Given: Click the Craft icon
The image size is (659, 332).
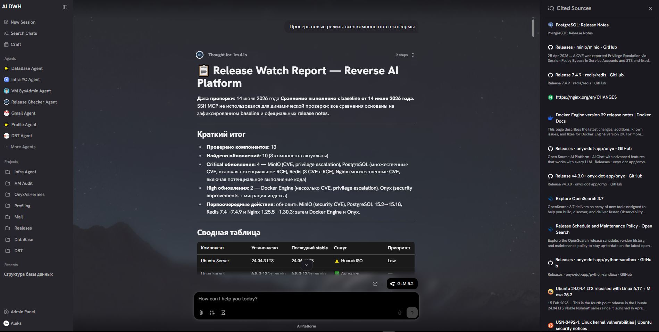Looking at the screenshot, I should coord(6,44).
